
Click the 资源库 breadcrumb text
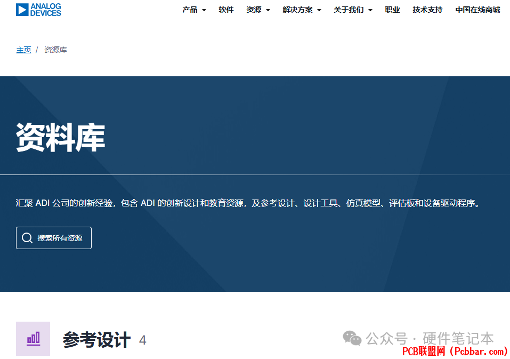[55, 50]
